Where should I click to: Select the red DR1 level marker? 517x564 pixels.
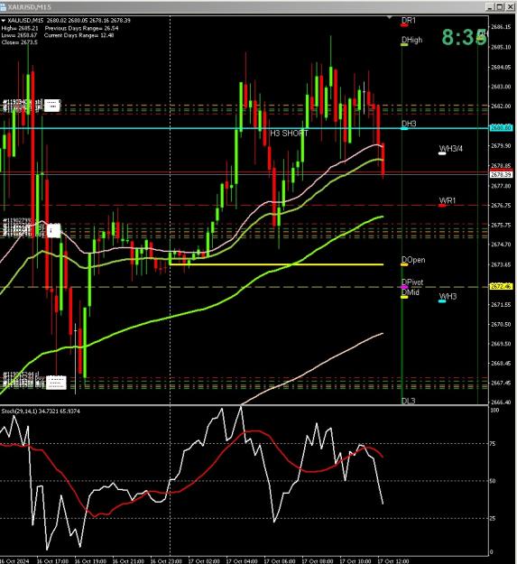[x=404, y=25]
